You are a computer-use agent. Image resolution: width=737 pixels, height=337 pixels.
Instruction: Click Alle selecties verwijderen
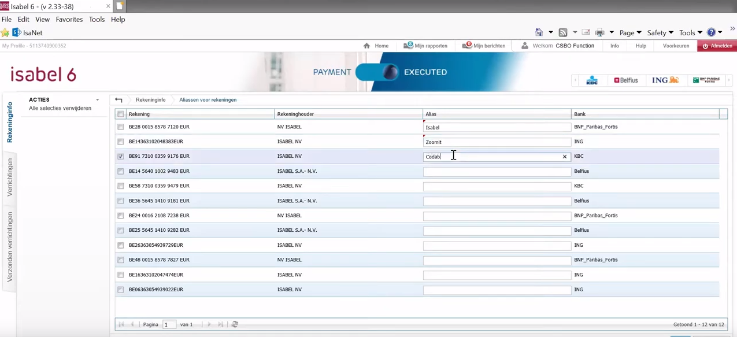pos(60,108)
